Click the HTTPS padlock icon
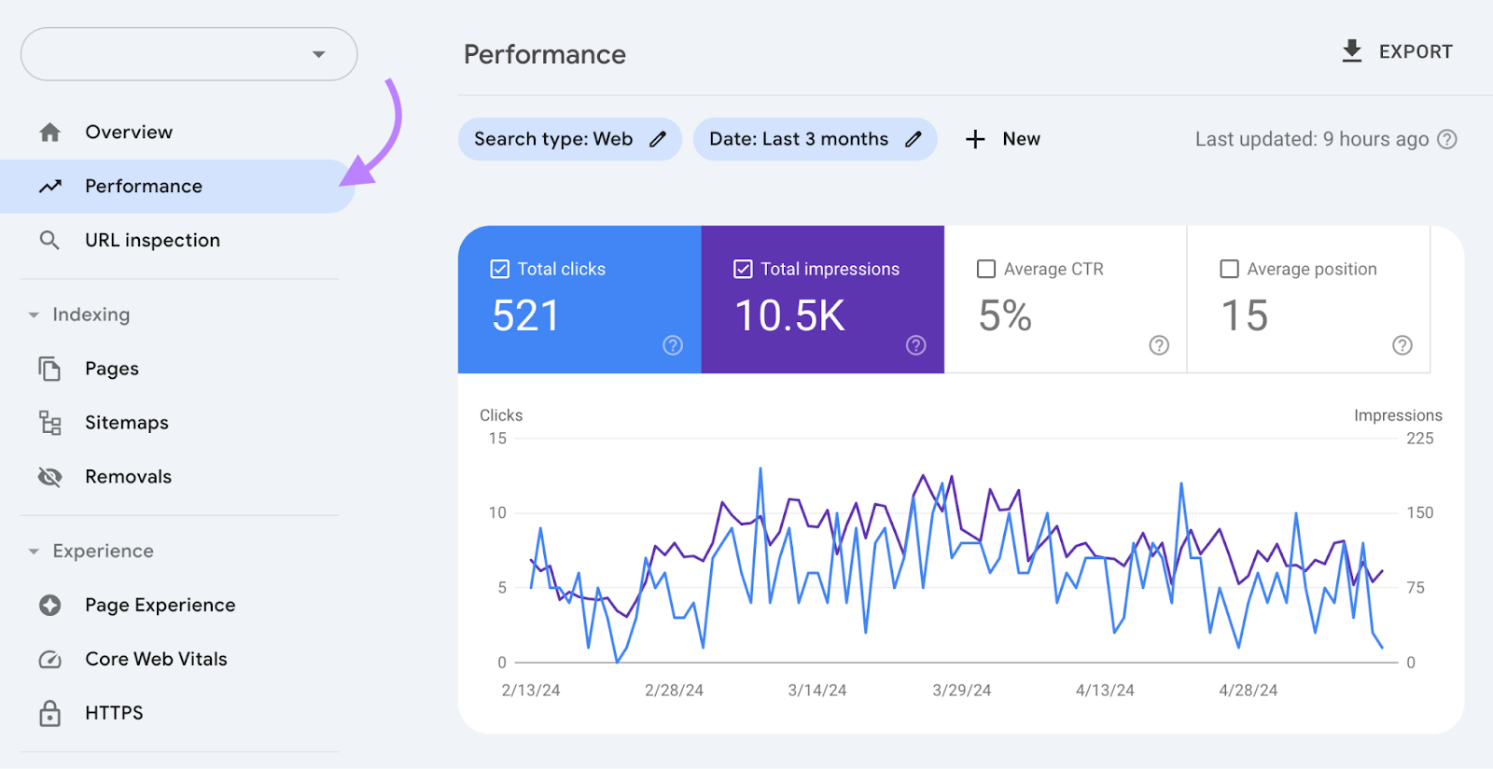The height and width of the screenshot is (769, 1493). click(x=50, y=713)
